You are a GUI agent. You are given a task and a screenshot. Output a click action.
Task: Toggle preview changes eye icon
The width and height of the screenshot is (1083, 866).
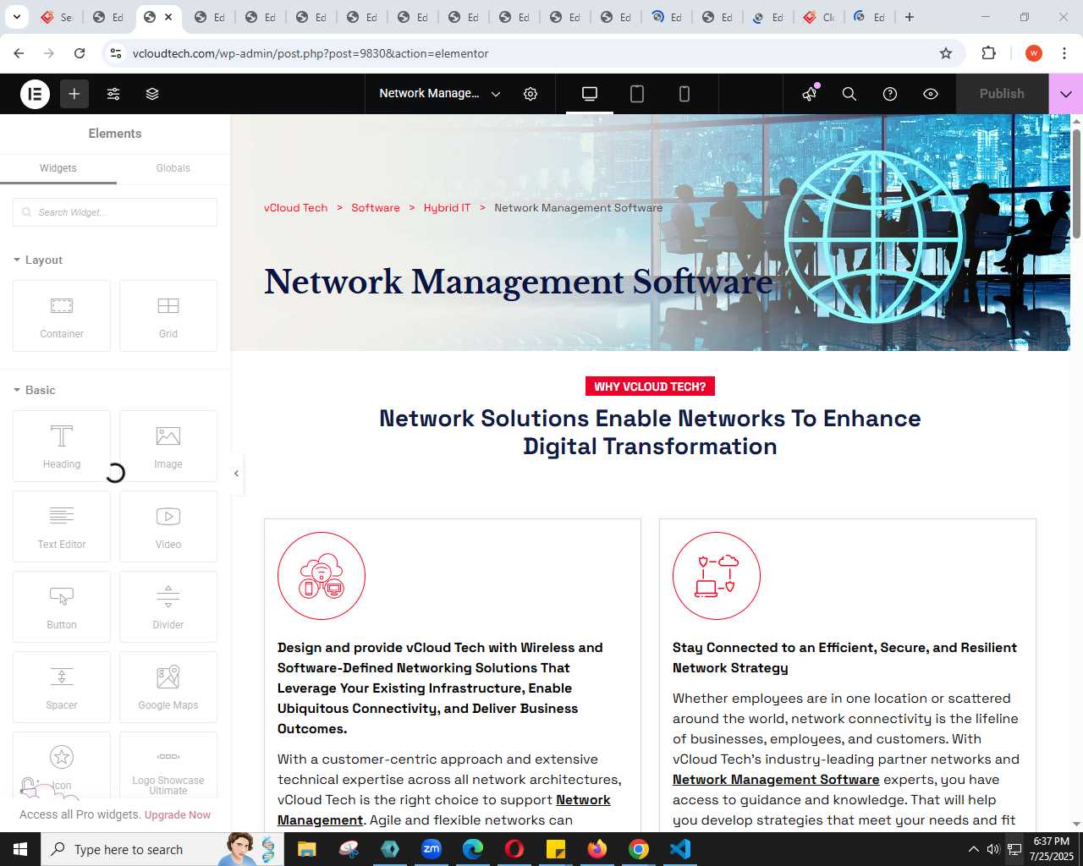(x=931, y=94)
